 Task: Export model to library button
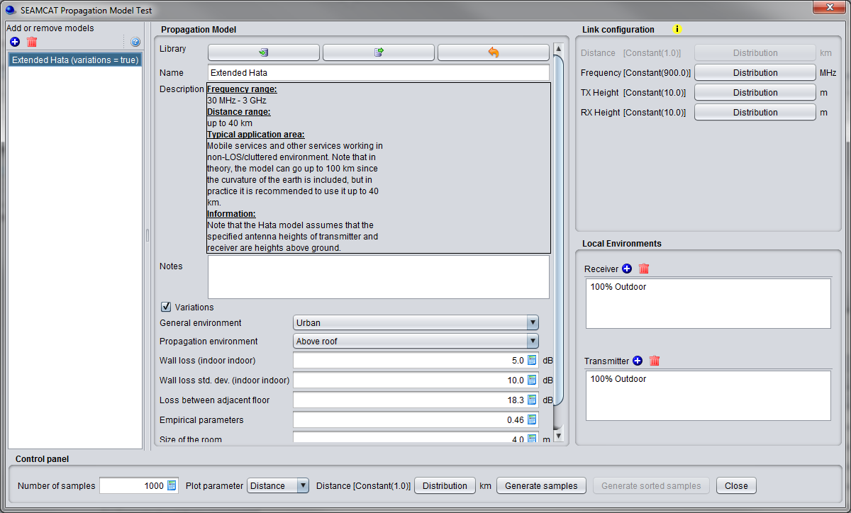(379, 52)
